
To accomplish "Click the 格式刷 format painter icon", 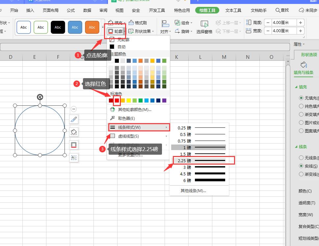I will (131, 23).
